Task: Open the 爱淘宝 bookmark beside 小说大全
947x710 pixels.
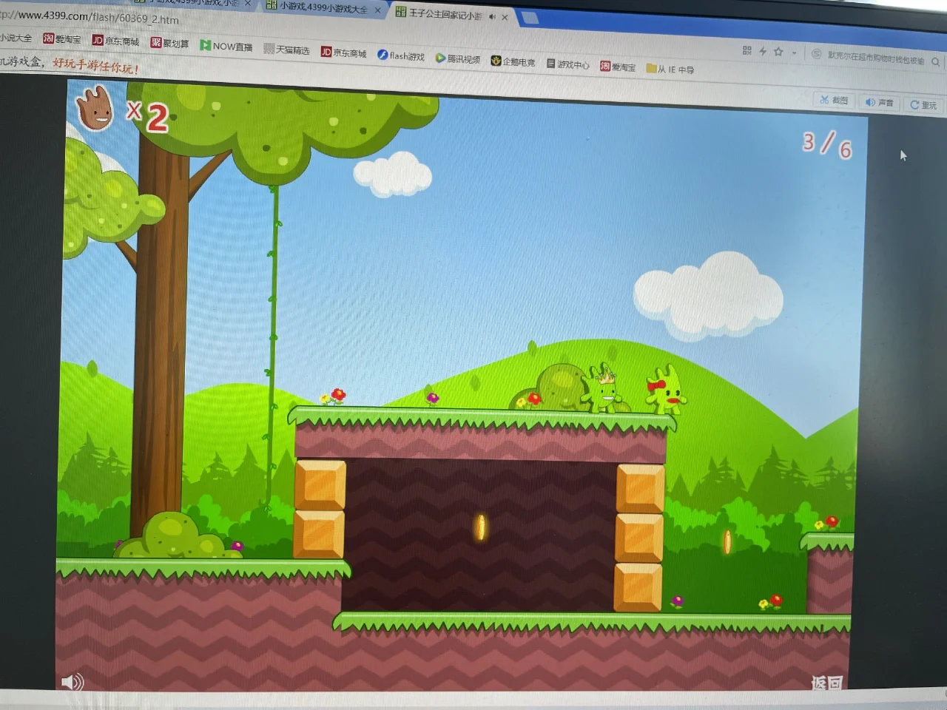Action: tap(62, 38)
